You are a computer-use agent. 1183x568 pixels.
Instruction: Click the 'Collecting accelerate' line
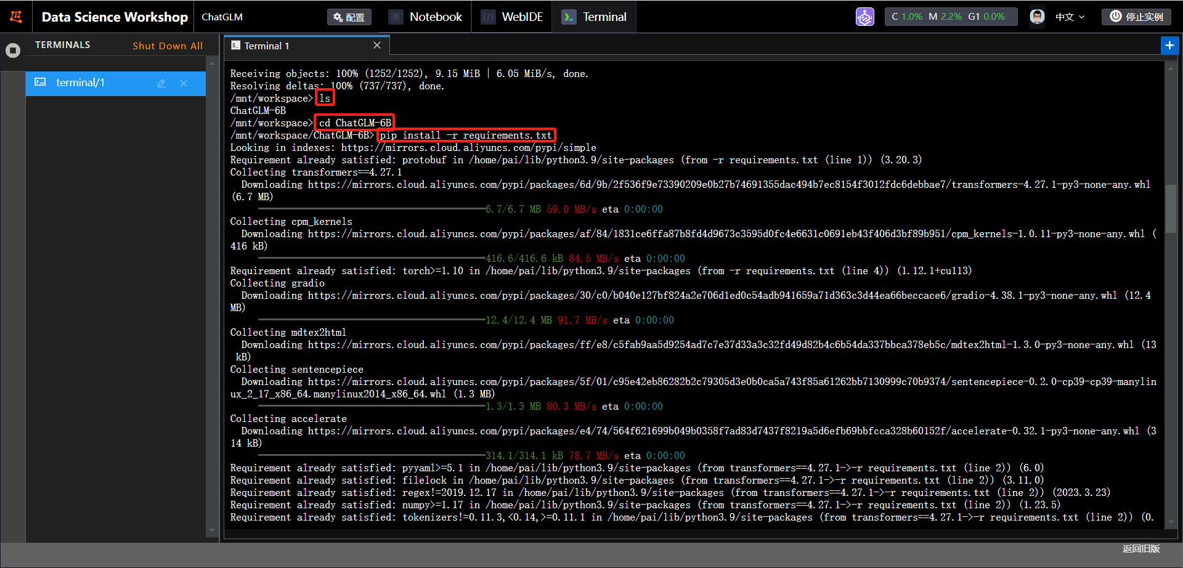click(288, 419)
